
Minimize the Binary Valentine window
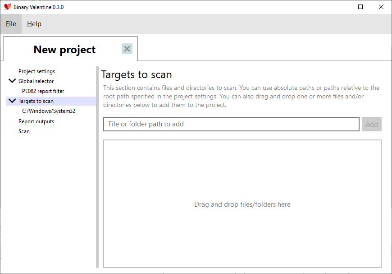pyautogui.click(x=340, y=7)
